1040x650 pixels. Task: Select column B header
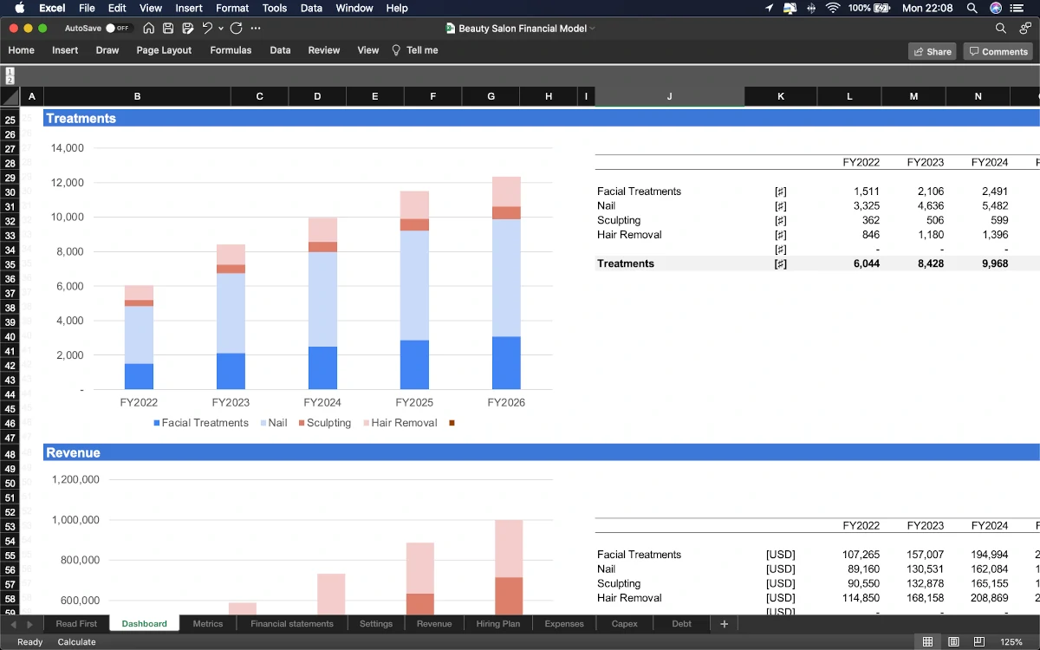[137, 96]
